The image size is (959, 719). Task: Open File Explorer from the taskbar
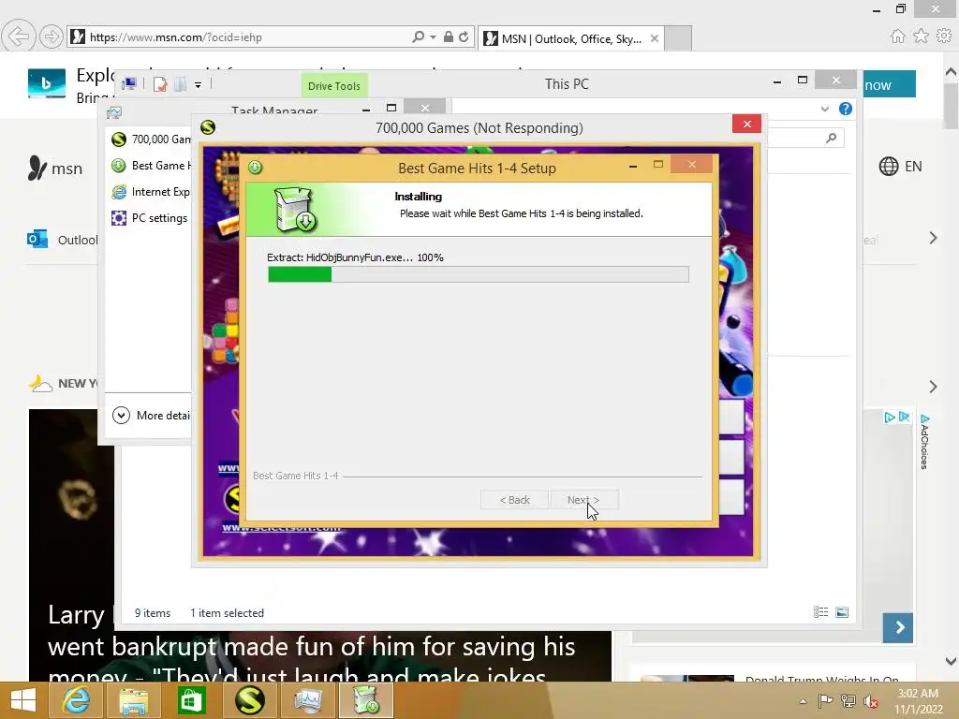(x=133, y=700)
